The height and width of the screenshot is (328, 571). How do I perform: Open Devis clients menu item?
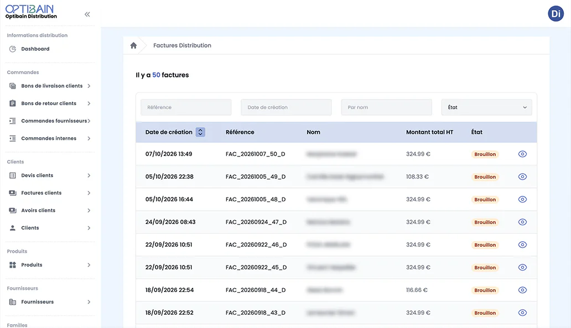coord(37,175)
